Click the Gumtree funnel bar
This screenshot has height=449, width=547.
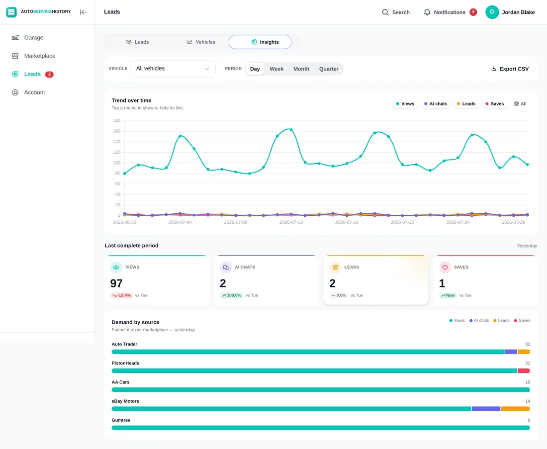click(321, 428)
